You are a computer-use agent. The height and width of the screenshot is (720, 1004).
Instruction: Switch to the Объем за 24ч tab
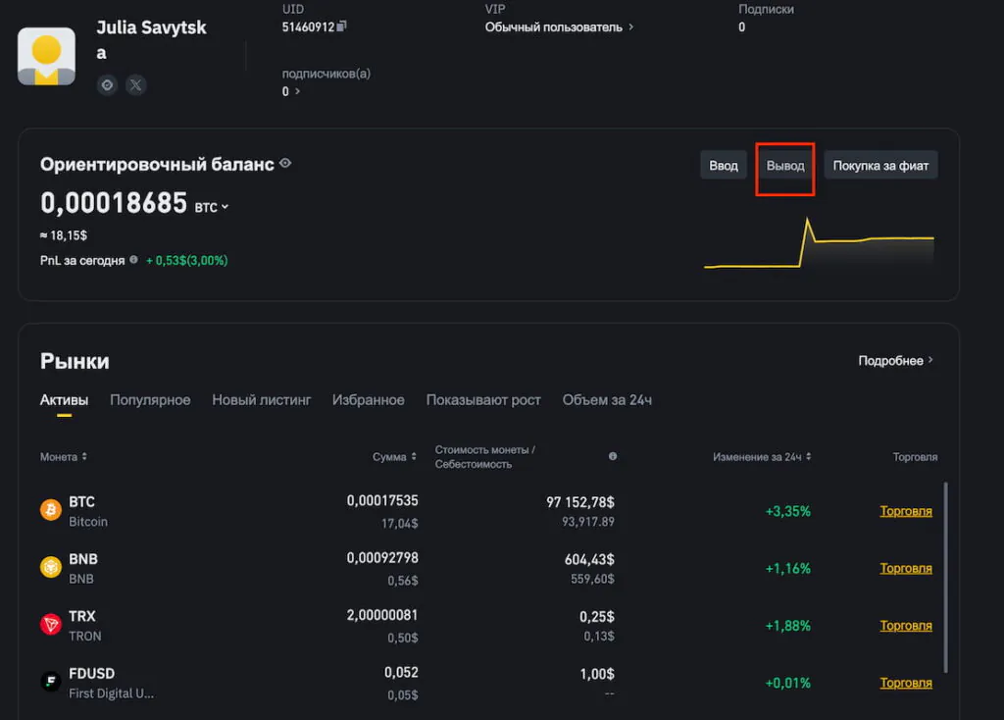pos(607,399)
